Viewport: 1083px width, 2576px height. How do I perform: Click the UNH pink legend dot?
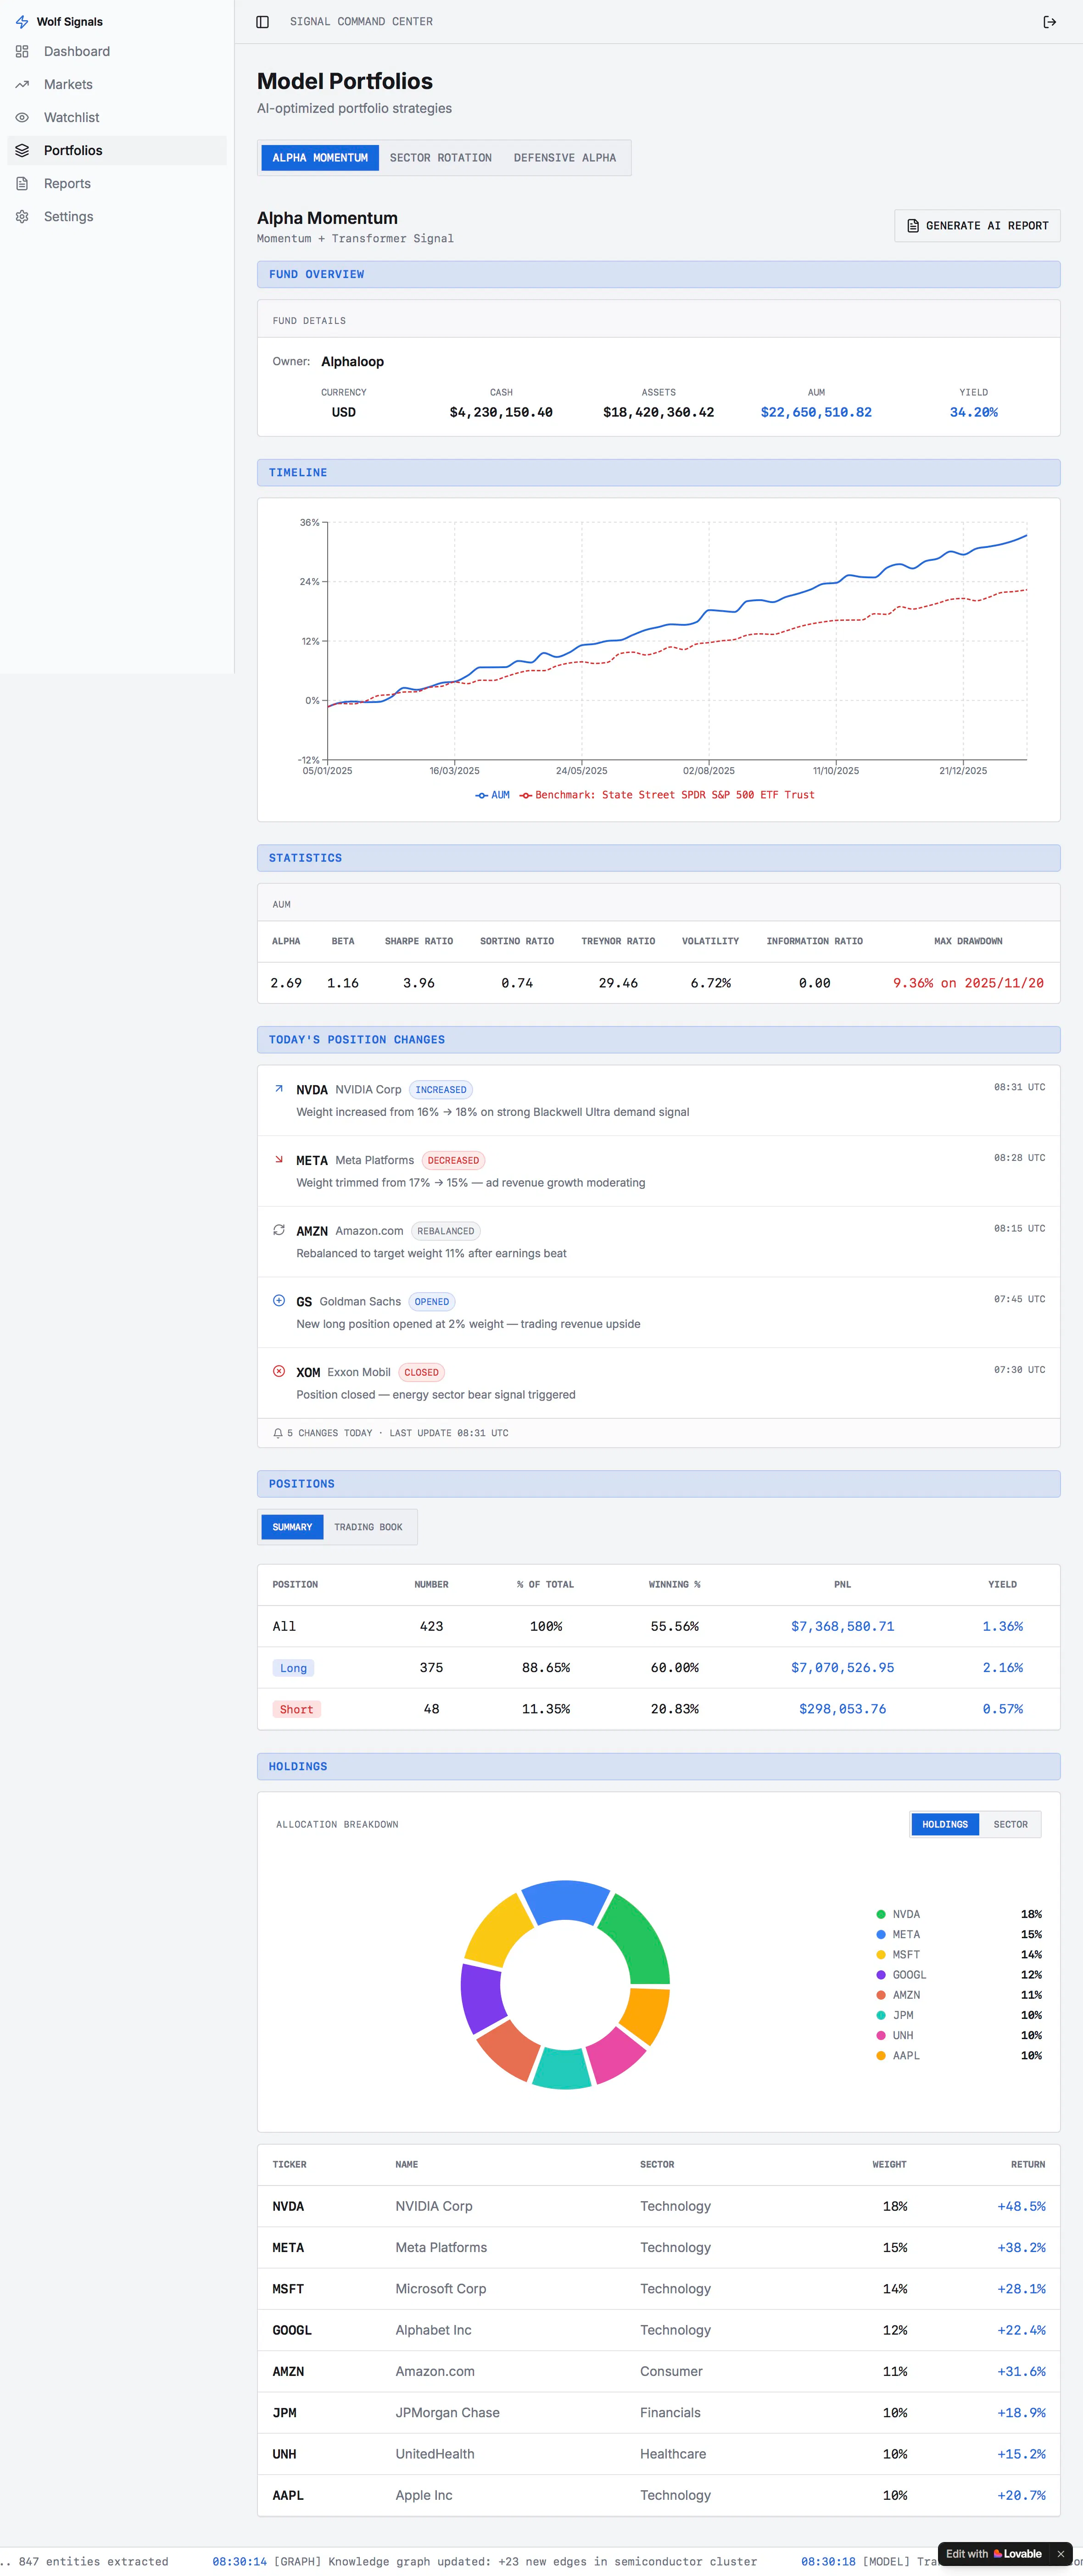click(881, 2035)
